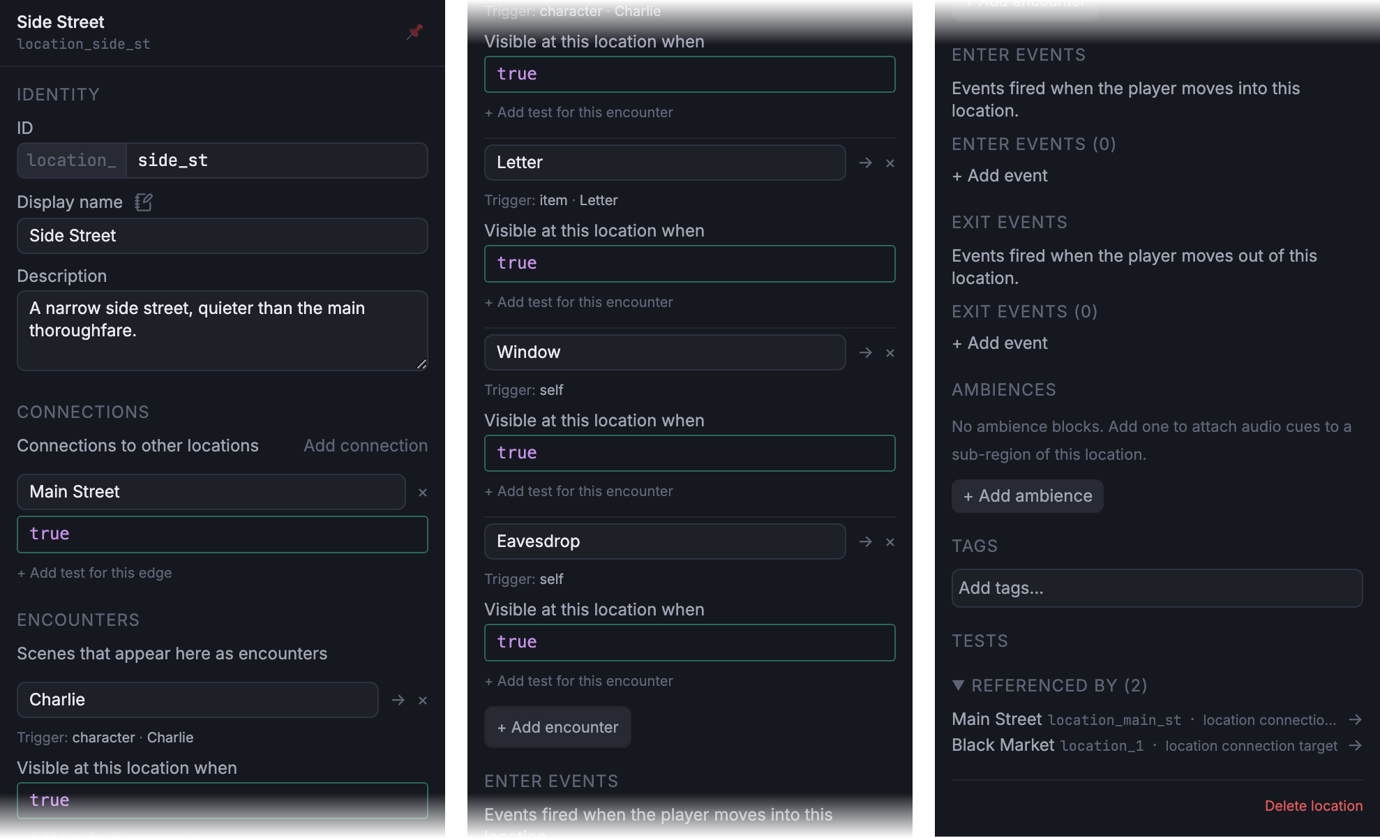Add test for the Window encounter

578,491
